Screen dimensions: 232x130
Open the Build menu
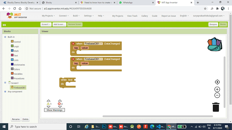[x=76, y=16]
